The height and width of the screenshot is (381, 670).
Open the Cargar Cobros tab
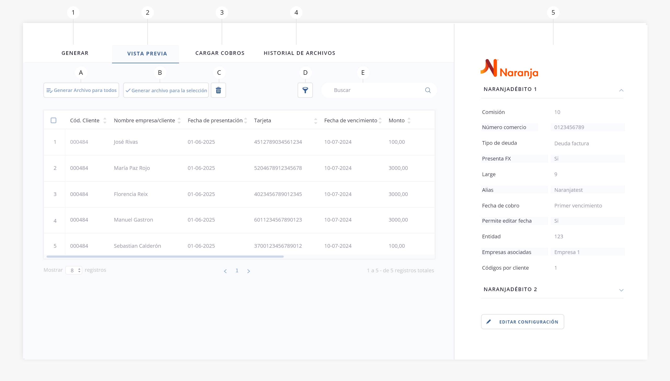click(220, 53)
